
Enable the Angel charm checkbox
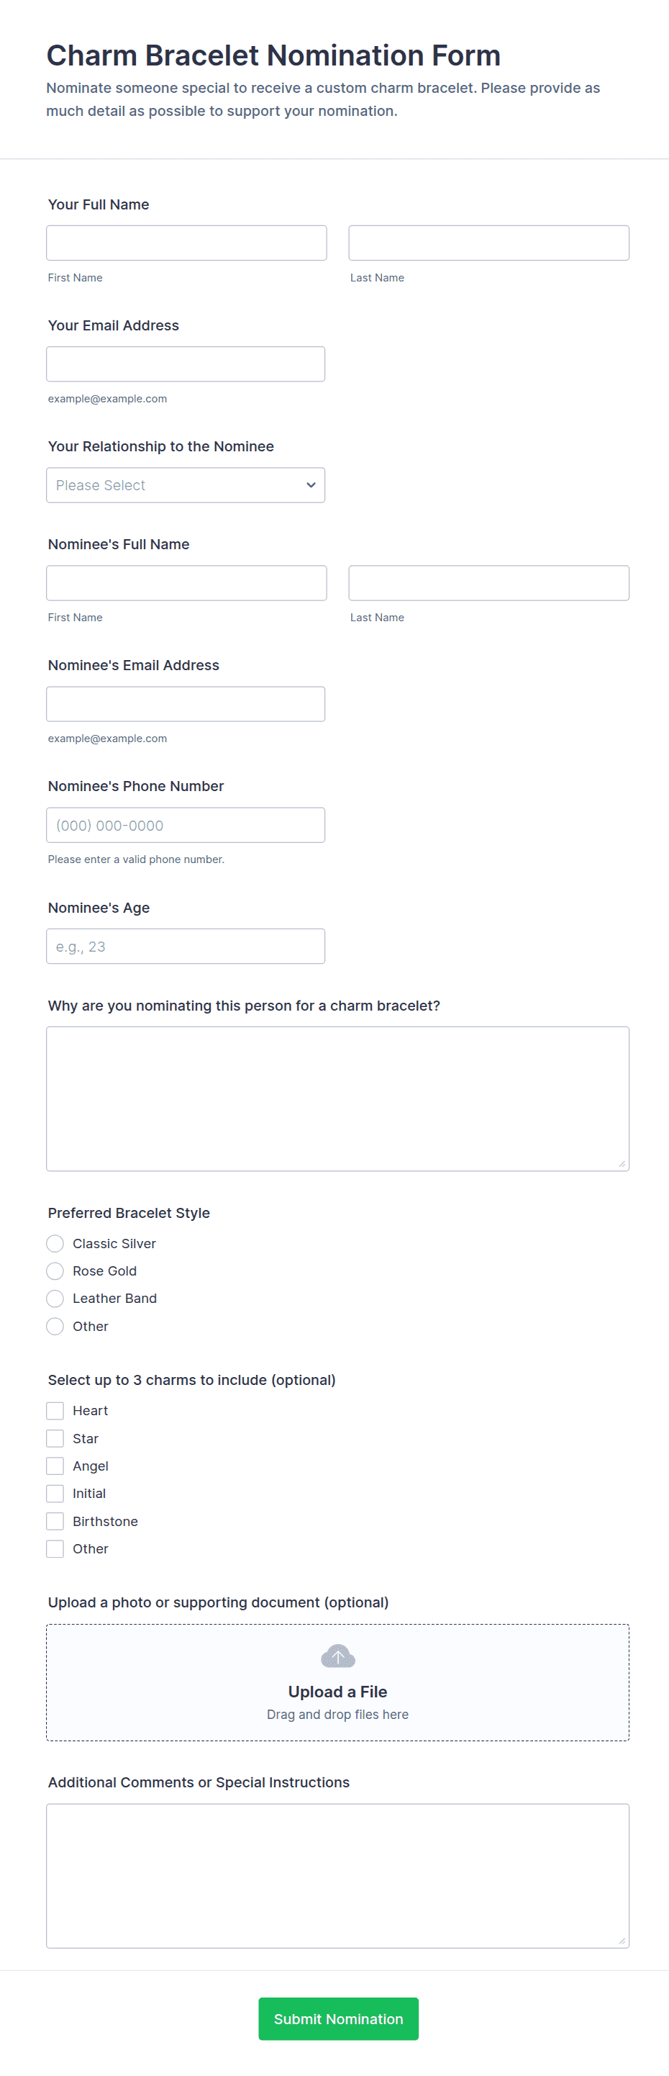[55, 1466]
